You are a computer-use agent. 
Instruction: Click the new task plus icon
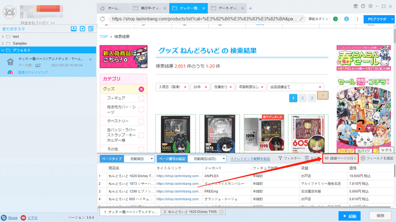click(82, 29)
